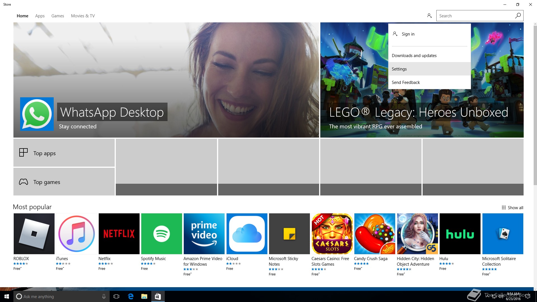Open the Microsoft Sticky Notes tile
Screen dimensions: 537x302
pos(289,234)
